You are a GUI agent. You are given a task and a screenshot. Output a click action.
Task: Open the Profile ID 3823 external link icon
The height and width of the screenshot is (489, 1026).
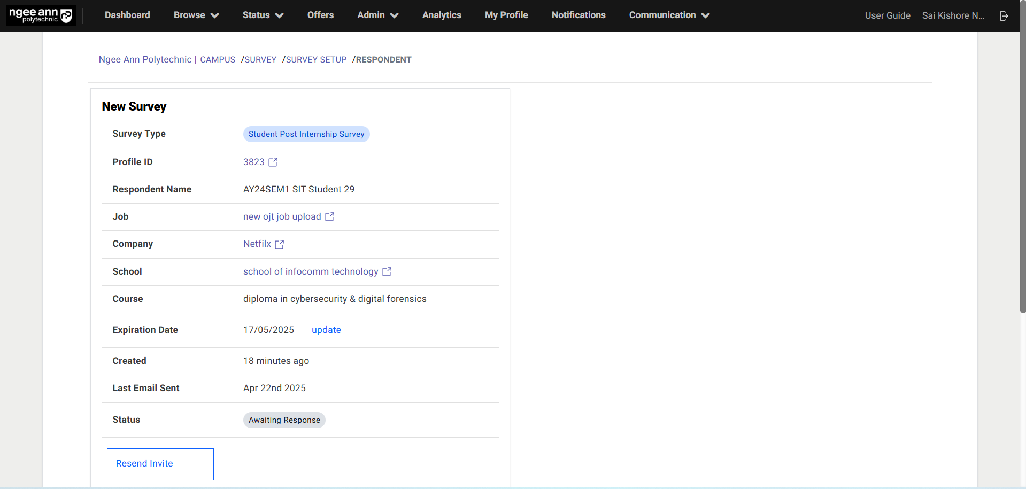[x=273, y=162]
